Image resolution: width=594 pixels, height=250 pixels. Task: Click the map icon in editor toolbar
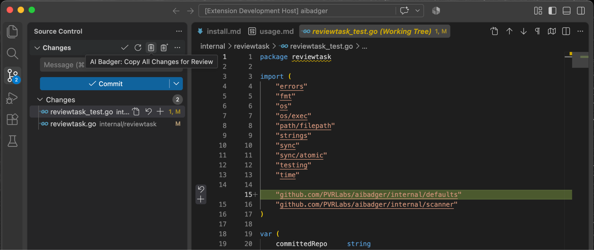(x=552, y=31)
